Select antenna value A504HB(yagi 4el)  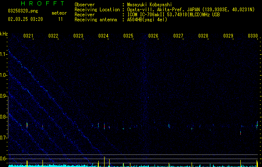coord(147,20)
